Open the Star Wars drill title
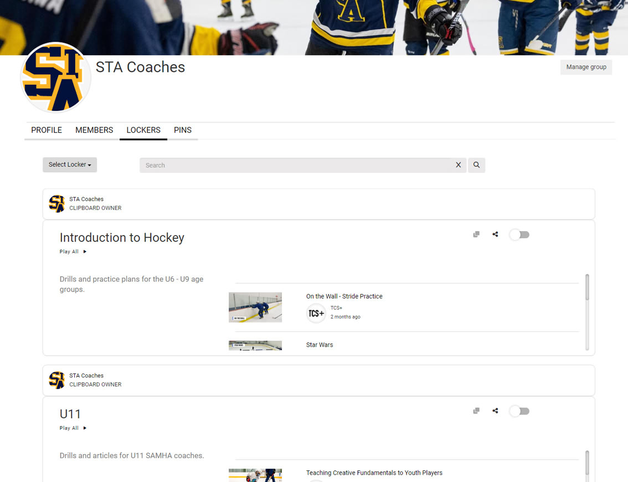The height and width of the screenshot is (482, 628). pyautogui.click(x=319, y=345)
